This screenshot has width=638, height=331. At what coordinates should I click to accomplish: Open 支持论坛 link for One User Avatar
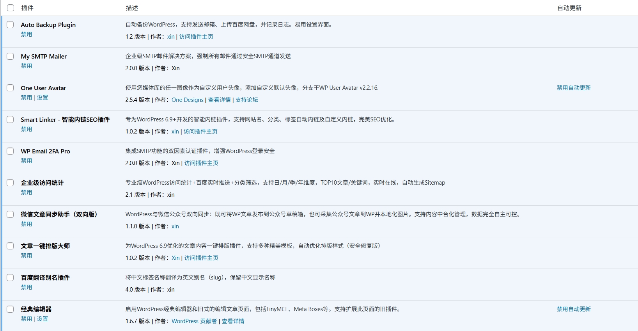click(246, 100)
